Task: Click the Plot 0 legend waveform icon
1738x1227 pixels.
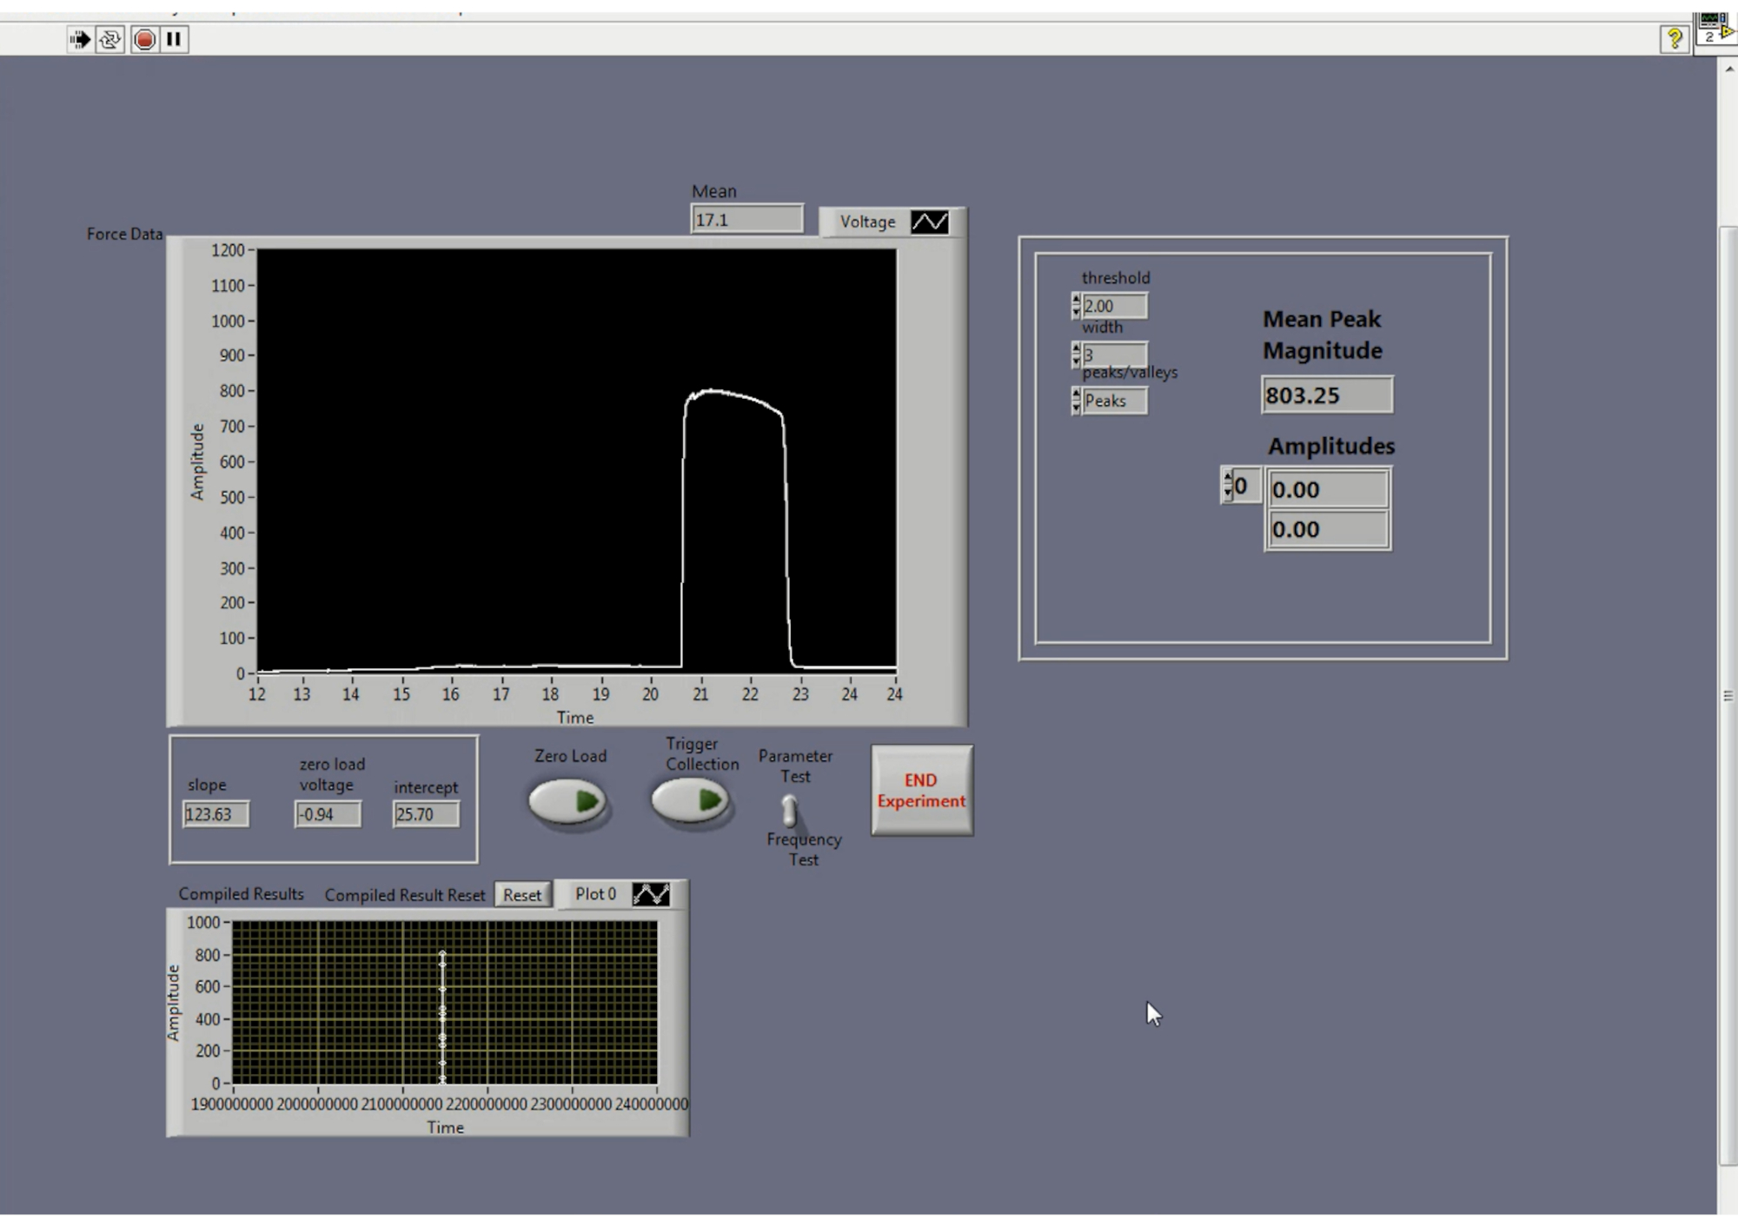Action: [651, 894]
